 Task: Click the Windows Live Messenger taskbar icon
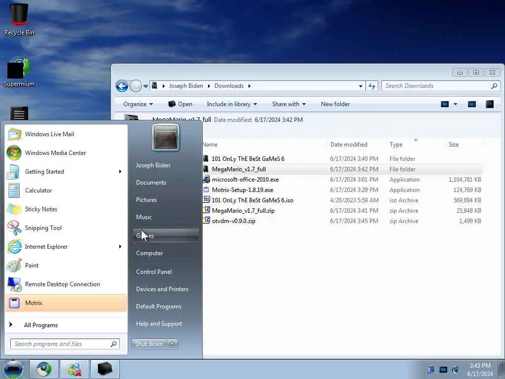tap(74, 369)
